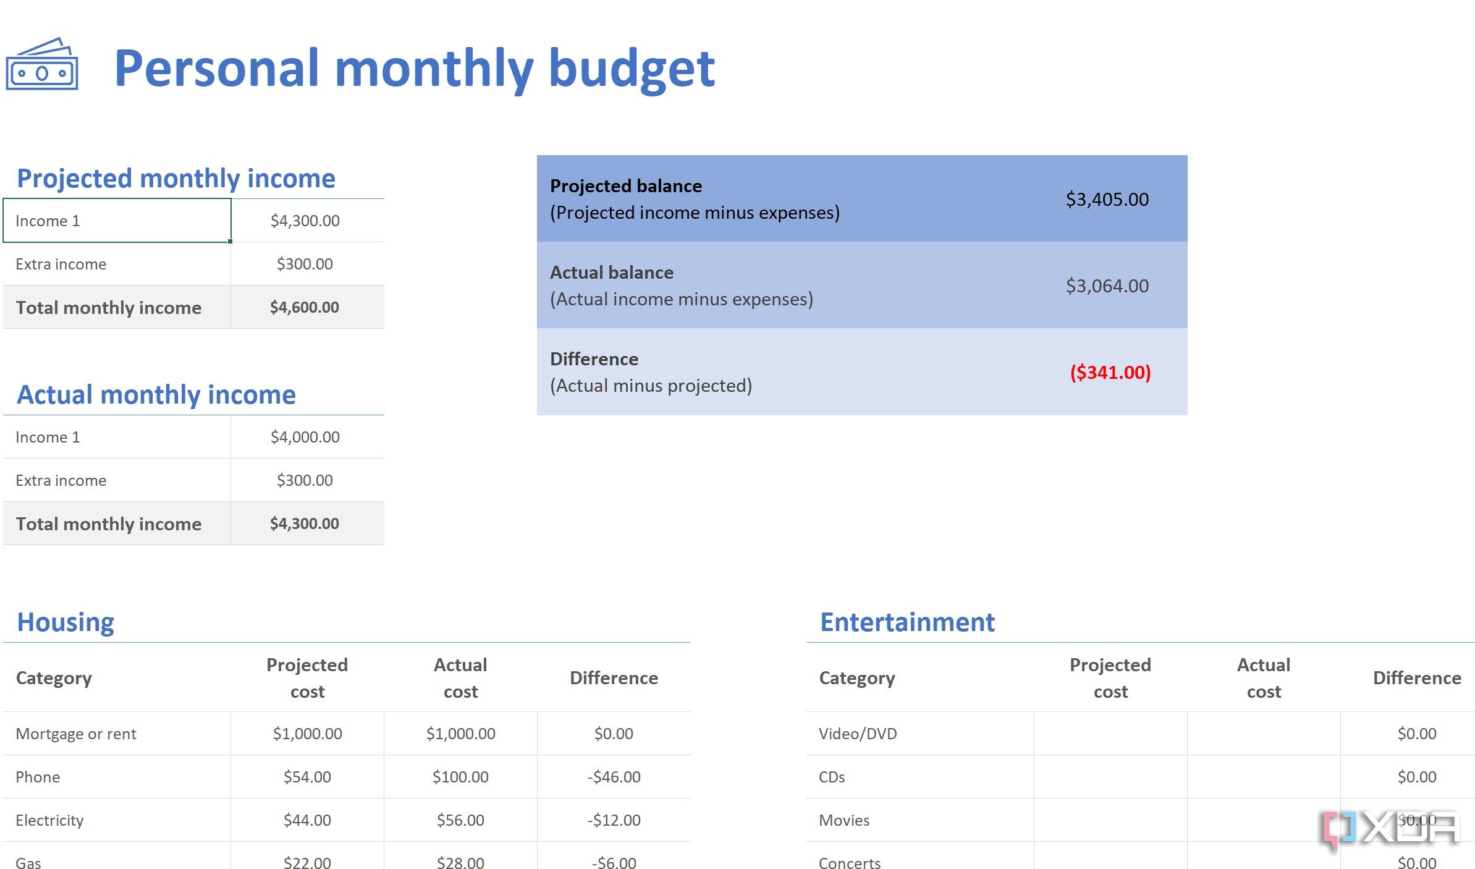Click empty Video/DVD projected cost cell

click(1110, 734)
